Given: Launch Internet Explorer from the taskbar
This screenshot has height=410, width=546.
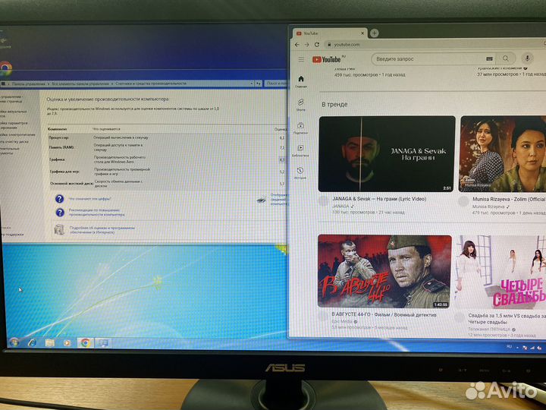Looking at the screenshot, I should 32,343.
